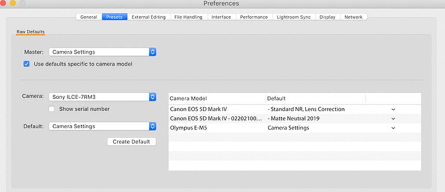Open the Default dropdown below serial number
This screenshot has width=445, height=192.
coord(103,126)
